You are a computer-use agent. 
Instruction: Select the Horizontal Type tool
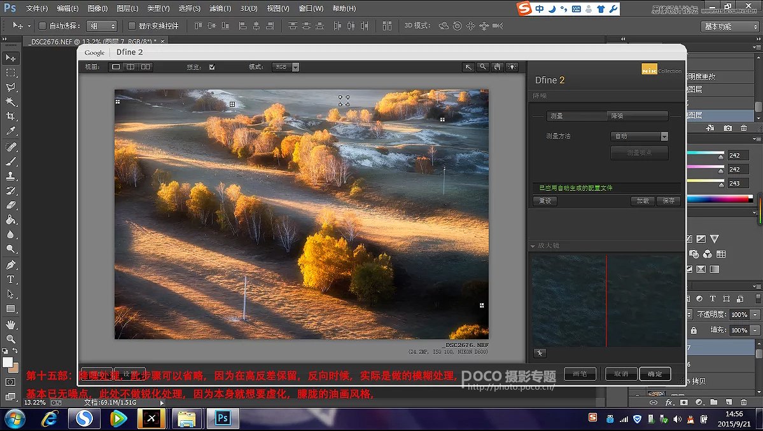point(10,280)
